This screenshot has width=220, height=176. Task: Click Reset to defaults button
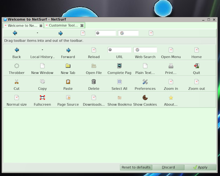(x=136, y=167)
